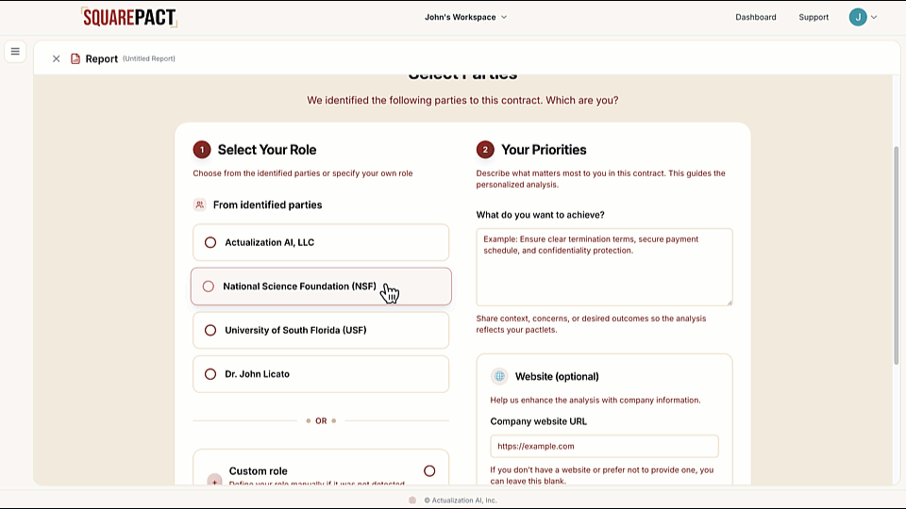Select the Custom role radio
The image size is (906, 509).
[x=429, y=471]
